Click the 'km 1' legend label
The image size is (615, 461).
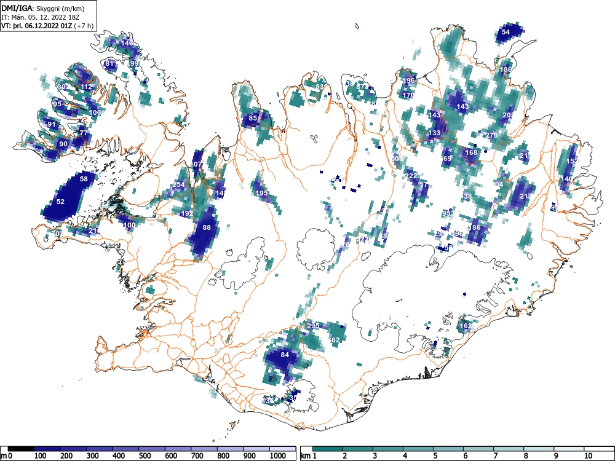(x=309, y=456)
